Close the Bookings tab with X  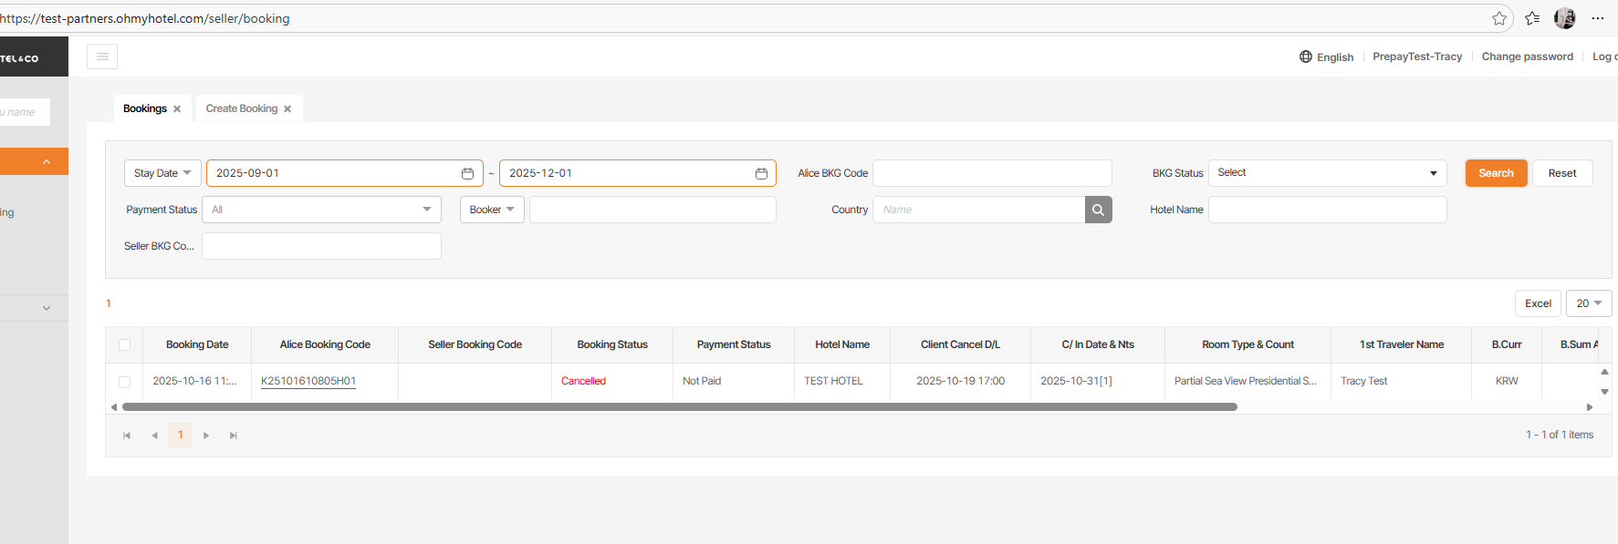[177, 109]
